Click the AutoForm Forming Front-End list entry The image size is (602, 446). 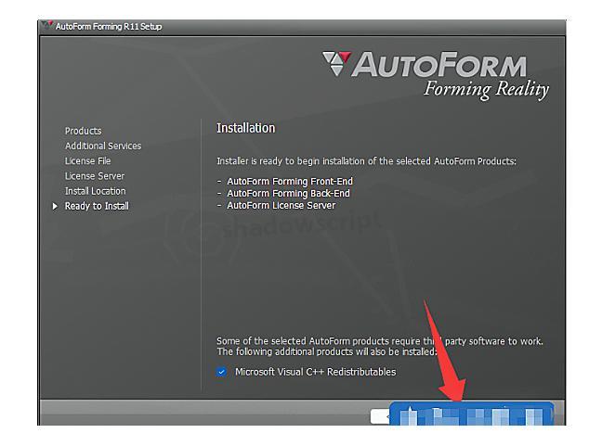pyautogui.click(x=290, y=181)
